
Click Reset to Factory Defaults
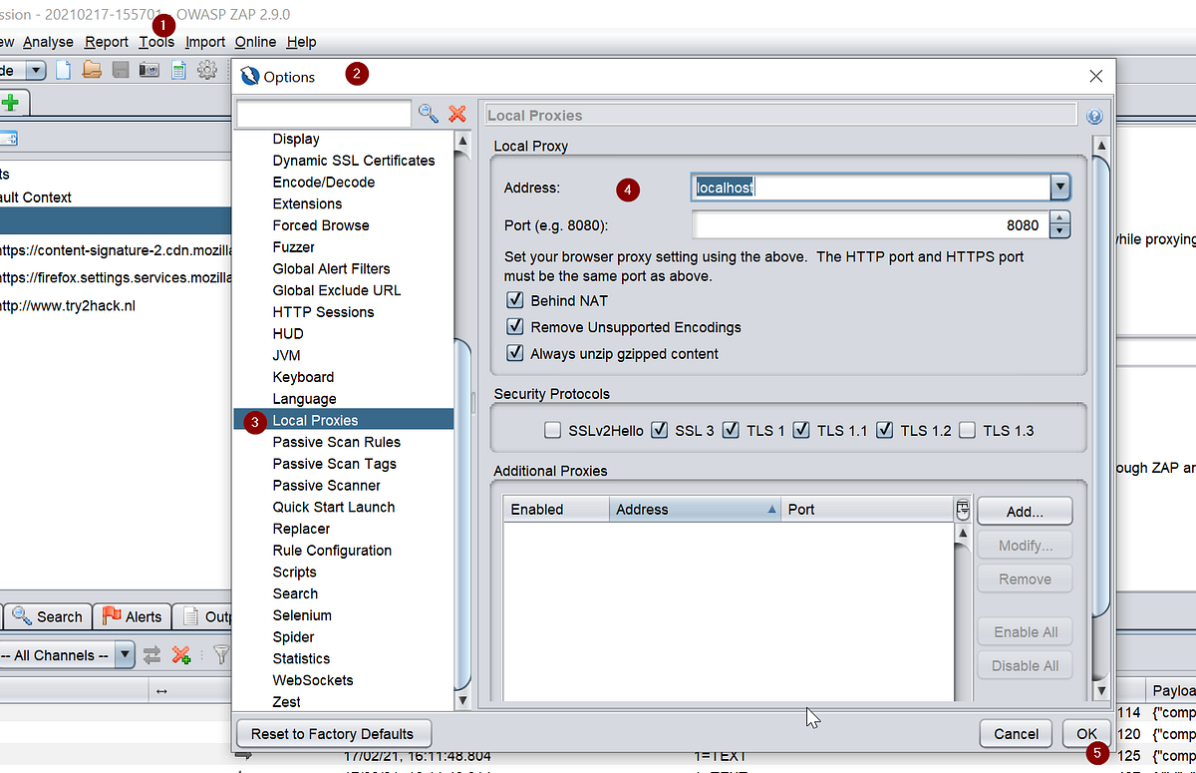coord(333,733)
